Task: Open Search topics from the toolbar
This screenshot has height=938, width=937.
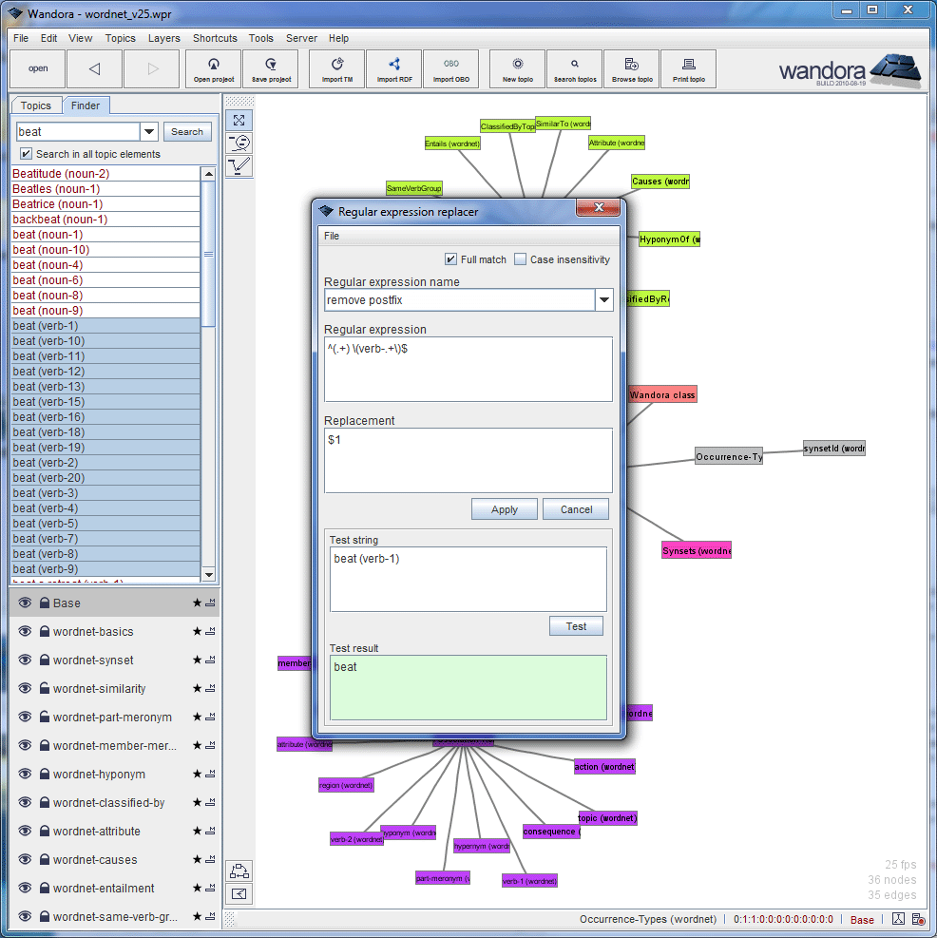Action: click(x=574, y=68)
